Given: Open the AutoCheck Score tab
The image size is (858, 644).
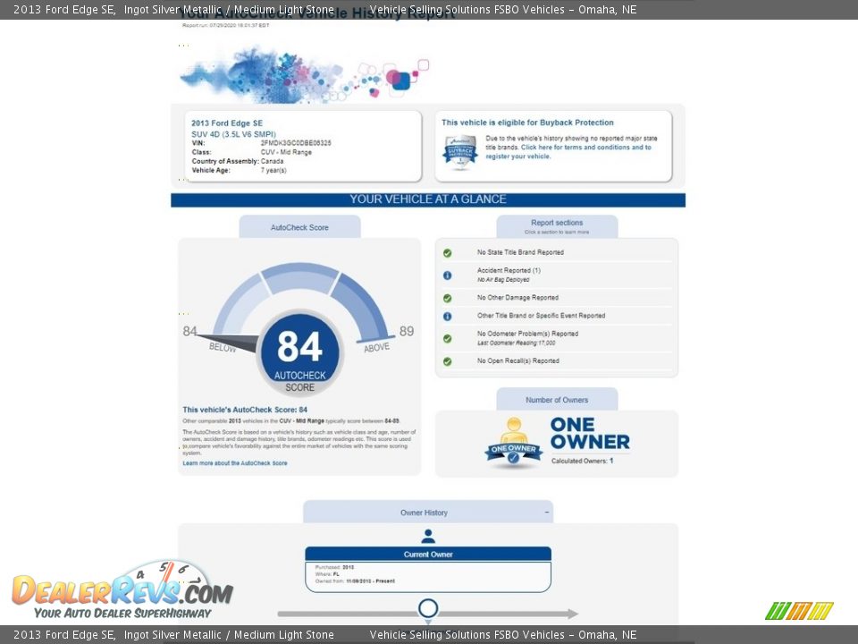Looking at the screenshot, I should pyautogui.click(x=300, y=226).
